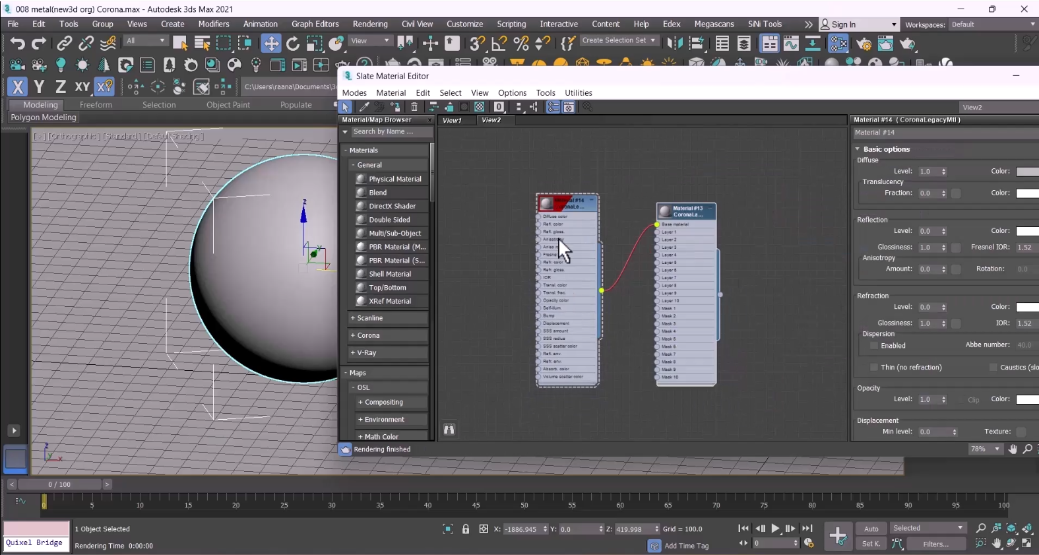
Task: Open the Modifiers menu
Action: [214, 24]
